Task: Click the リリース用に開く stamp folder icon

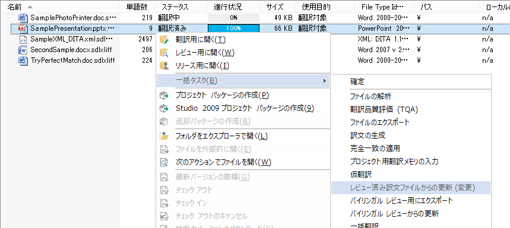Action: click(164, 66)
